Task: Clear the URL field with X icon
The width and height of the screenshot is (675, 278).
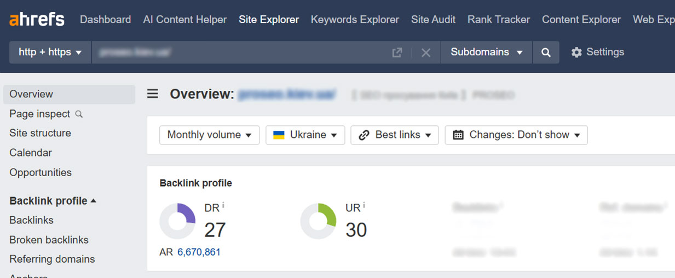Action: 426,53
